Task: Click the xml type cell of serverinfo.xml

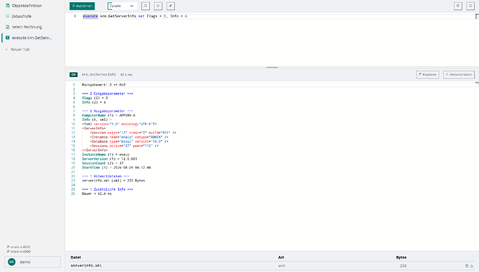Action: [281, 266]
